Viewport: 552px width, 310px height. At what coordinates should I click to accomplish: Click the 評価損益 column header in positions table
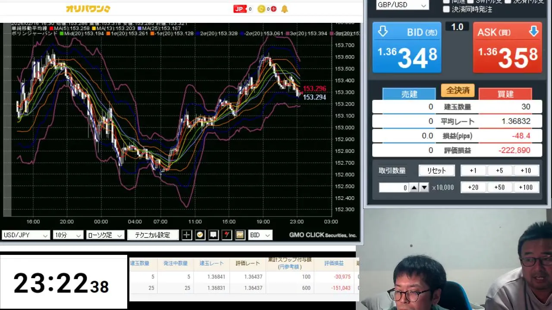(x=334, y=263)
